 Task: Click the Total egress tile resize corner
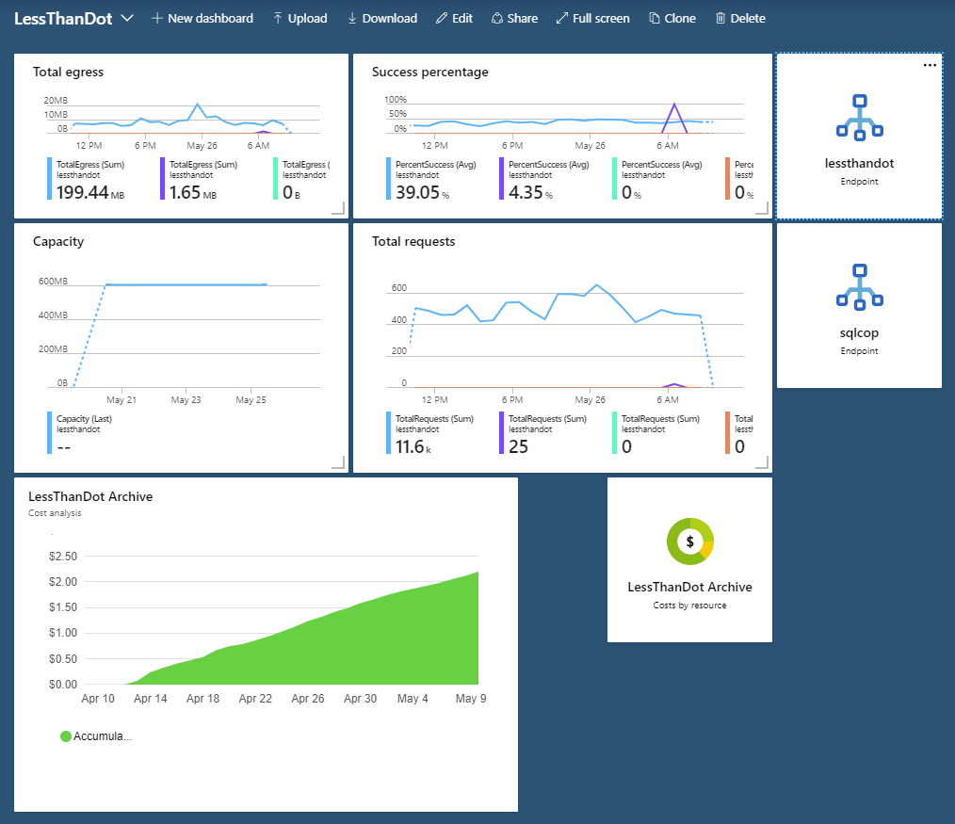[338, 208]
